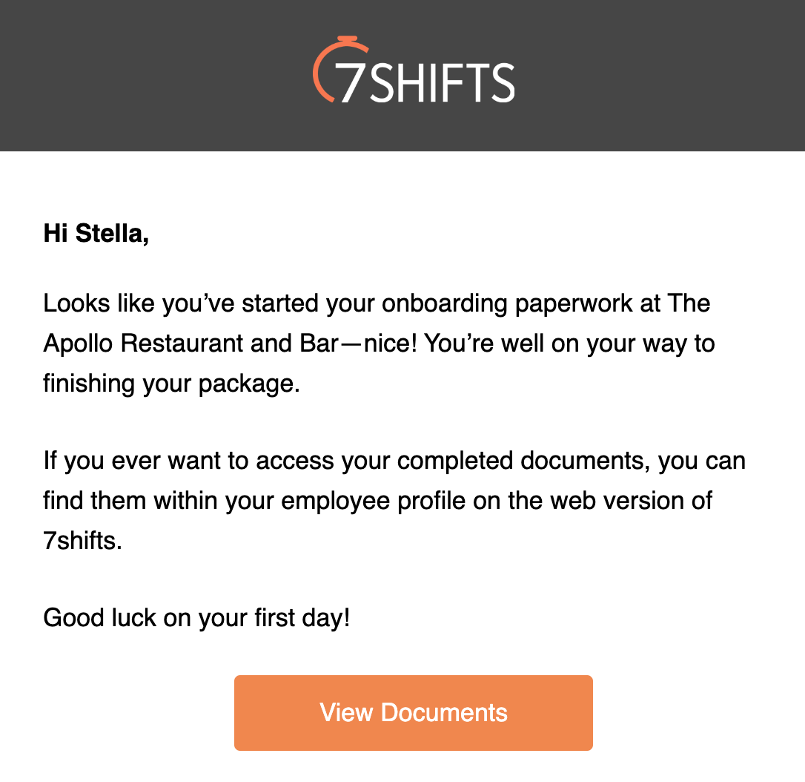Click "Apollo Restaurant and Bar" text
The image size is (805, 782).
(x=191, y=344)
